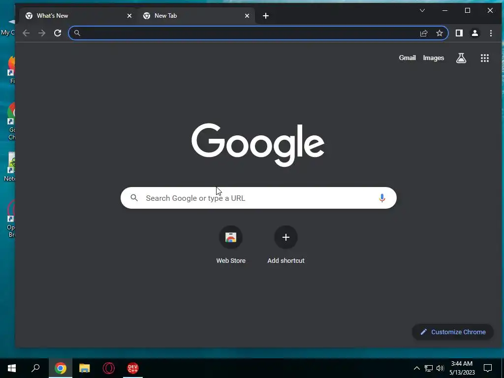Open Search Labs flask icon

[x=461, y=58]
